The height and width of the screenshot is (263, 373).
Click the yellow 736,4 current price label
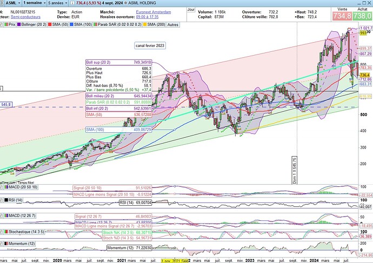click(x=365, y=75)
